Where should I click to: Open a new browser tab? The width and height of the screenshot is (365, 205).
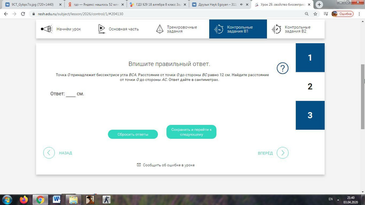pyautogui.click(x=319, y=5)
